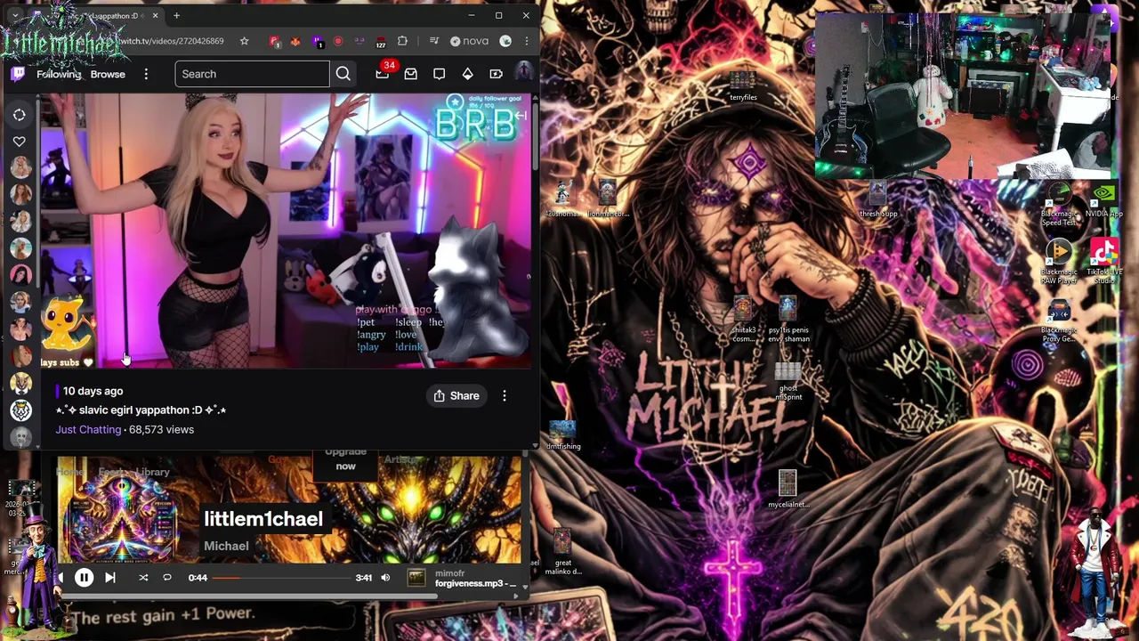Open Twitch notifications showing 34 badge
The width and height of the screenshot is (1139, 641).
[383, 74]
